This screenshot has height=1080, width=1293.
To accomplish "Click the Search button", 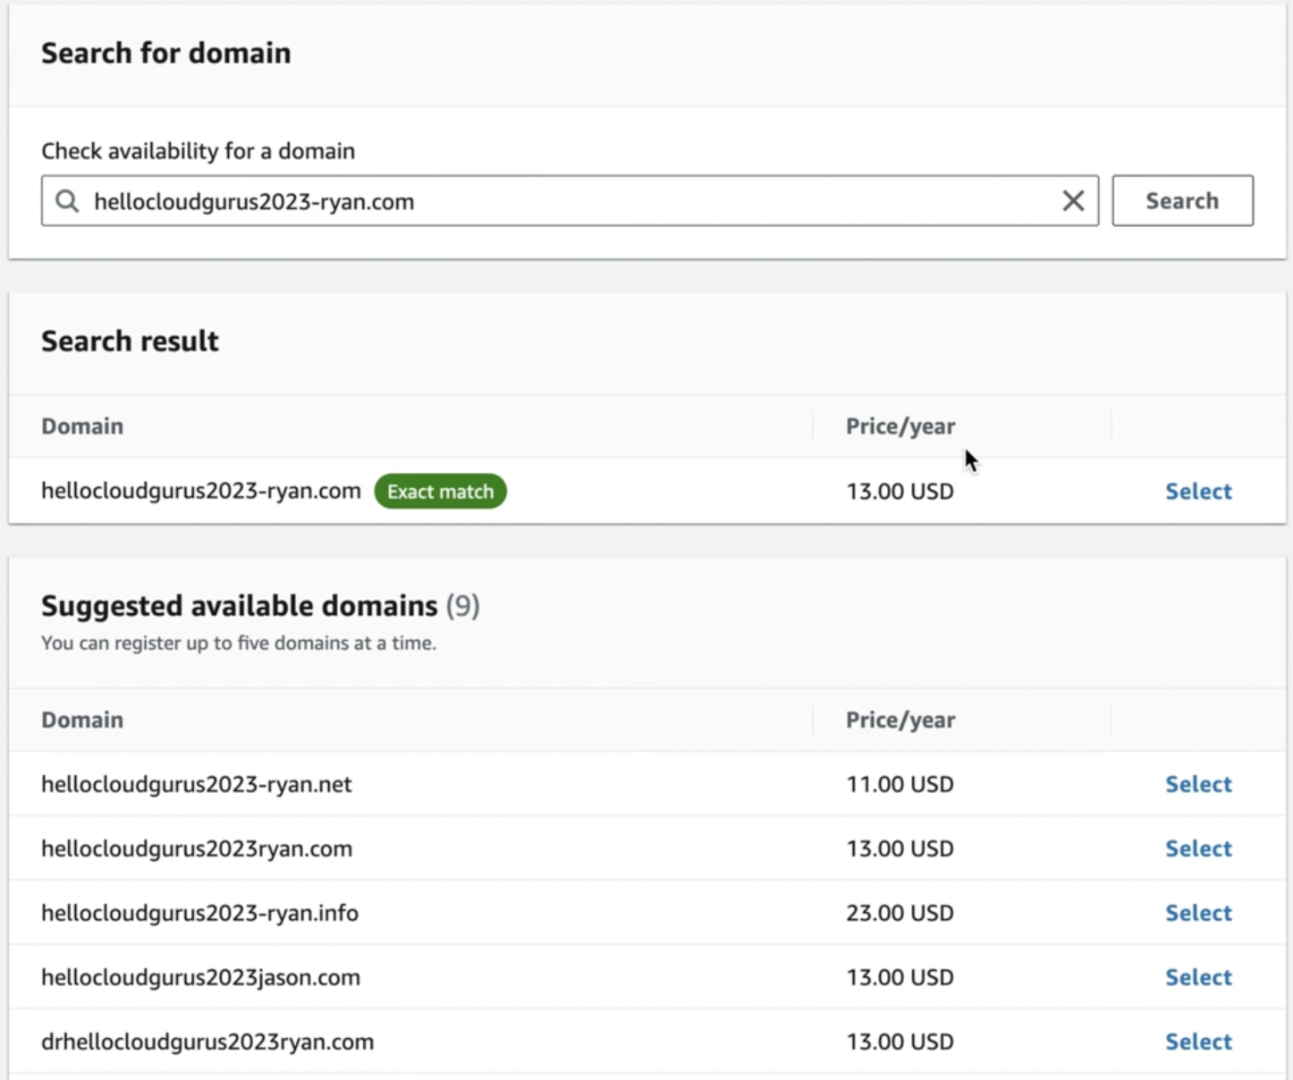I will (x=1182, y=200).
